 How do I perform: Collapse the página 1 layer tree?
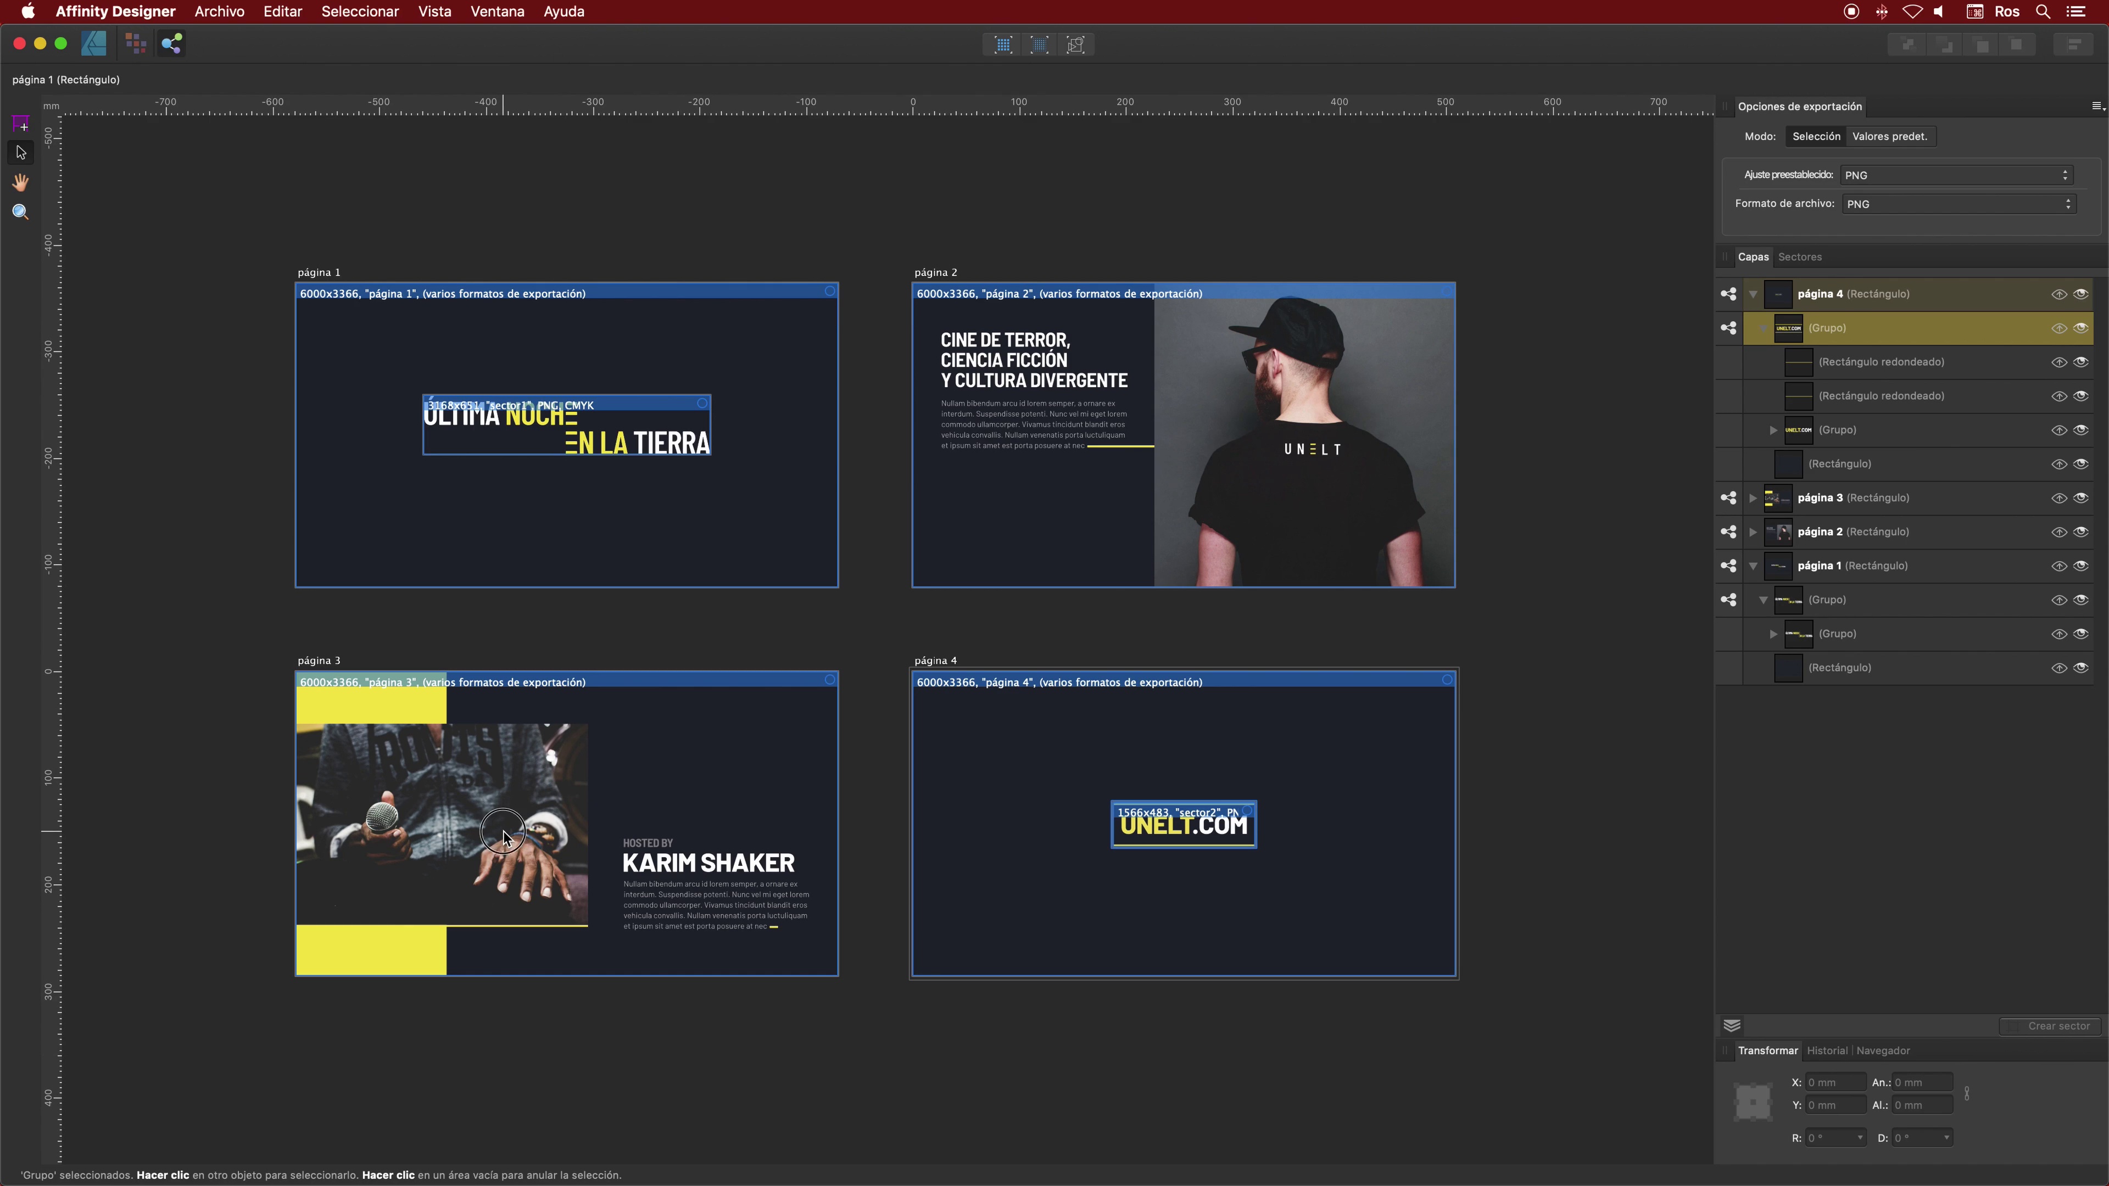click(1753, 566)
